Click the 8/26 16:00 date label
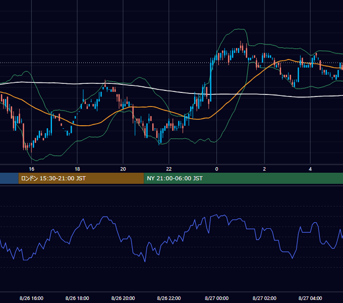The height and width of the screenshot is (303, 343). (x=31, y=298)
